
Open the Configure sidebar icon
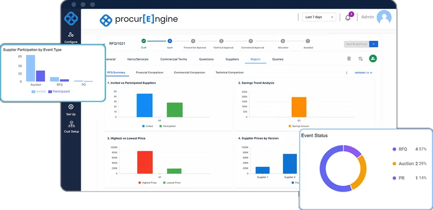(x=71, y=35)
